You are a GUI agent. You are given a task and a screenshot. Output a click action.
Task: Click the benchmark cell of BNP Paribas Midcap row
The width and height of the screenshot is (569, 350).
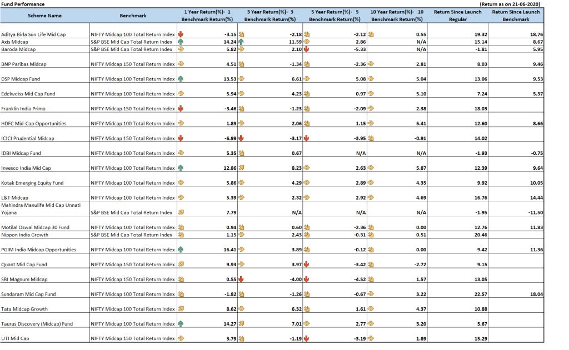pyautogui.click(x=133, y=60)
